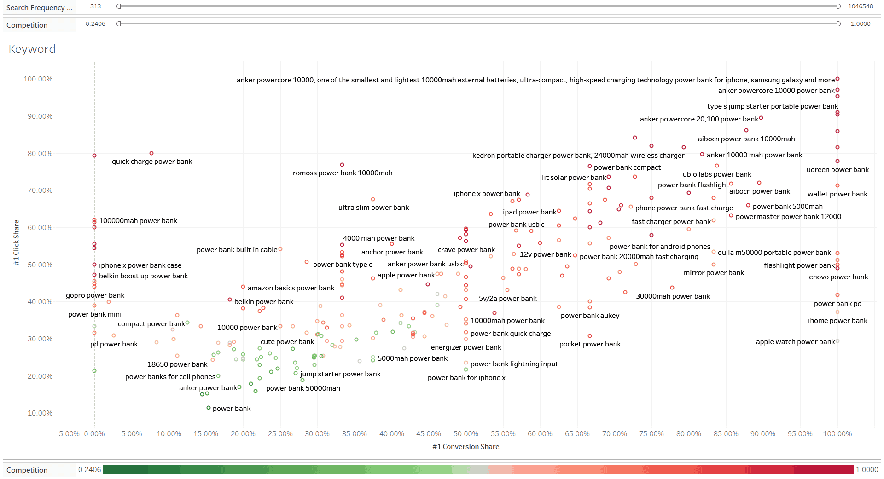Select the "5v/2a power bank" label
Image resolution: width=884 pixels, height=479 pixels.
point(508,299)
